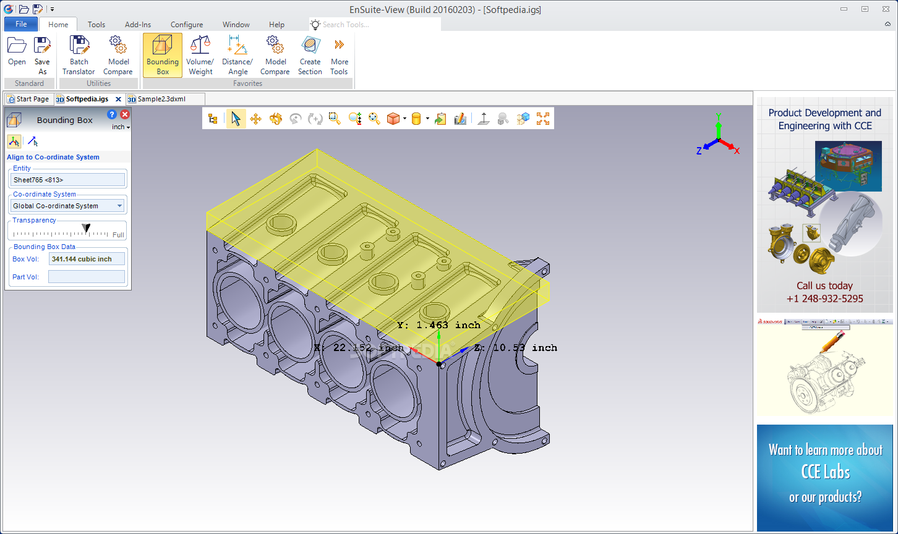Screen dimensions: 898x534
Task: Click the Save As ribbon icon
Action: pyautogui.click(x=42, y=56)
